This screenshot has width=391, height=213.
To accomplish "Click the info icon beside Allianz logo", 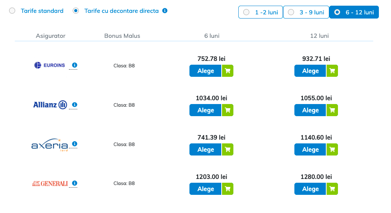I will (75, 104).
